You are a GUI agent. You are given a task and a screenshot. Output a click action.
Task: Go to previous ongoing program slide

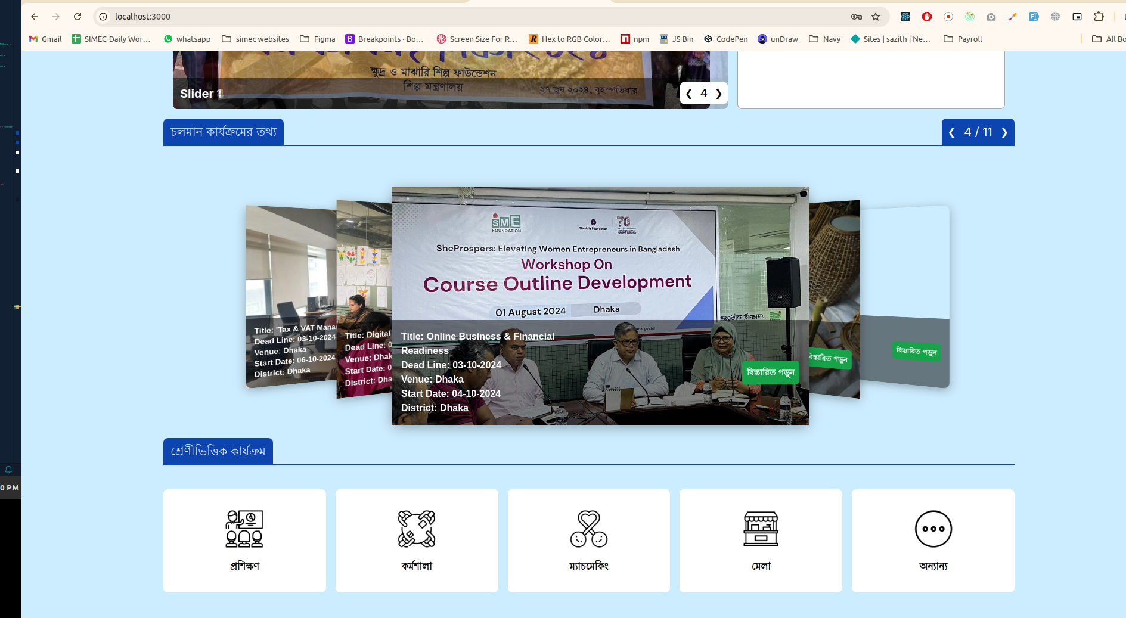[951, 132]
